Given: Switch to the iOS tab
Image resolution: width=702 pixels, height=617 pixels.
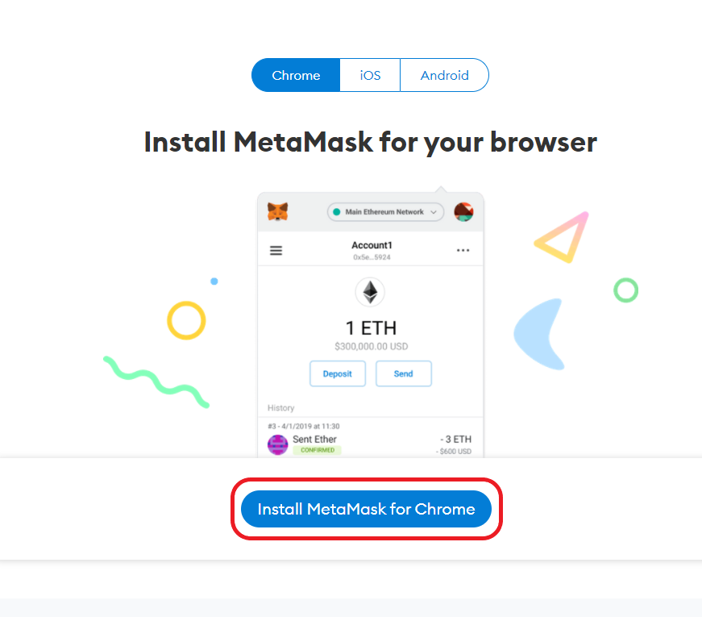Looking at the screenshot, I should 370,75.
